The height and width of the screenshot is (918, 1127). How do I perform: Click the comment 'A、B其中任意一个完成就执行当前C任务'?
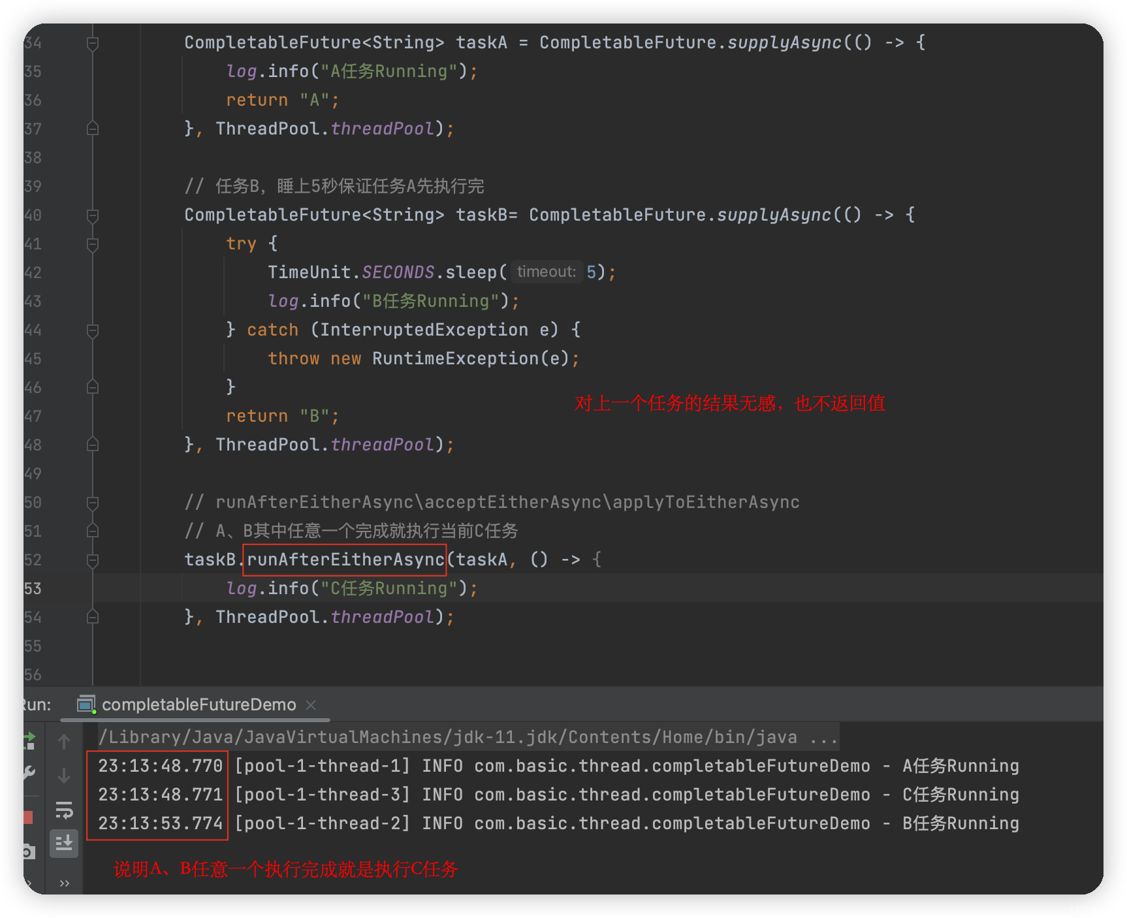pyautogui.click(x=351, y=531)
